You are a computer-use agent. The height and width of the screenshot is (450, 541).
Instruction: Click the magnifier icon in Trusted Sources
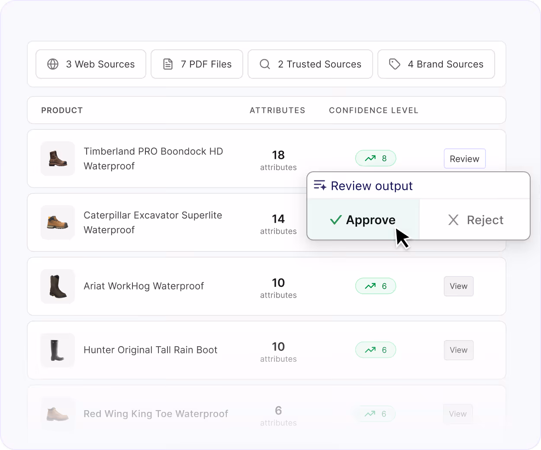[x=265, y=64]
